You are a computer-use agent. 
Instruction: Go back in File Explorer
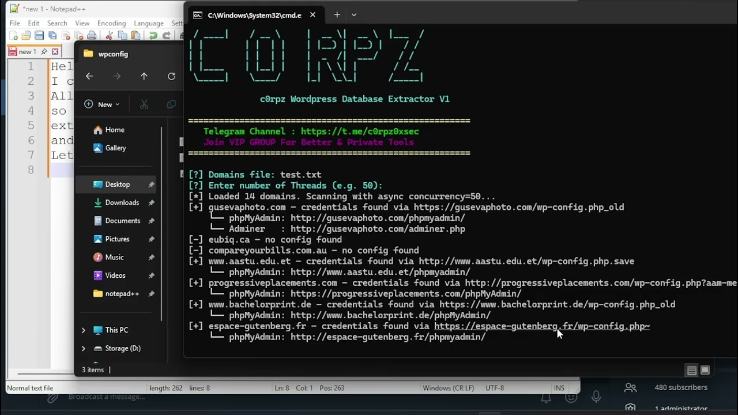[89, 76]
